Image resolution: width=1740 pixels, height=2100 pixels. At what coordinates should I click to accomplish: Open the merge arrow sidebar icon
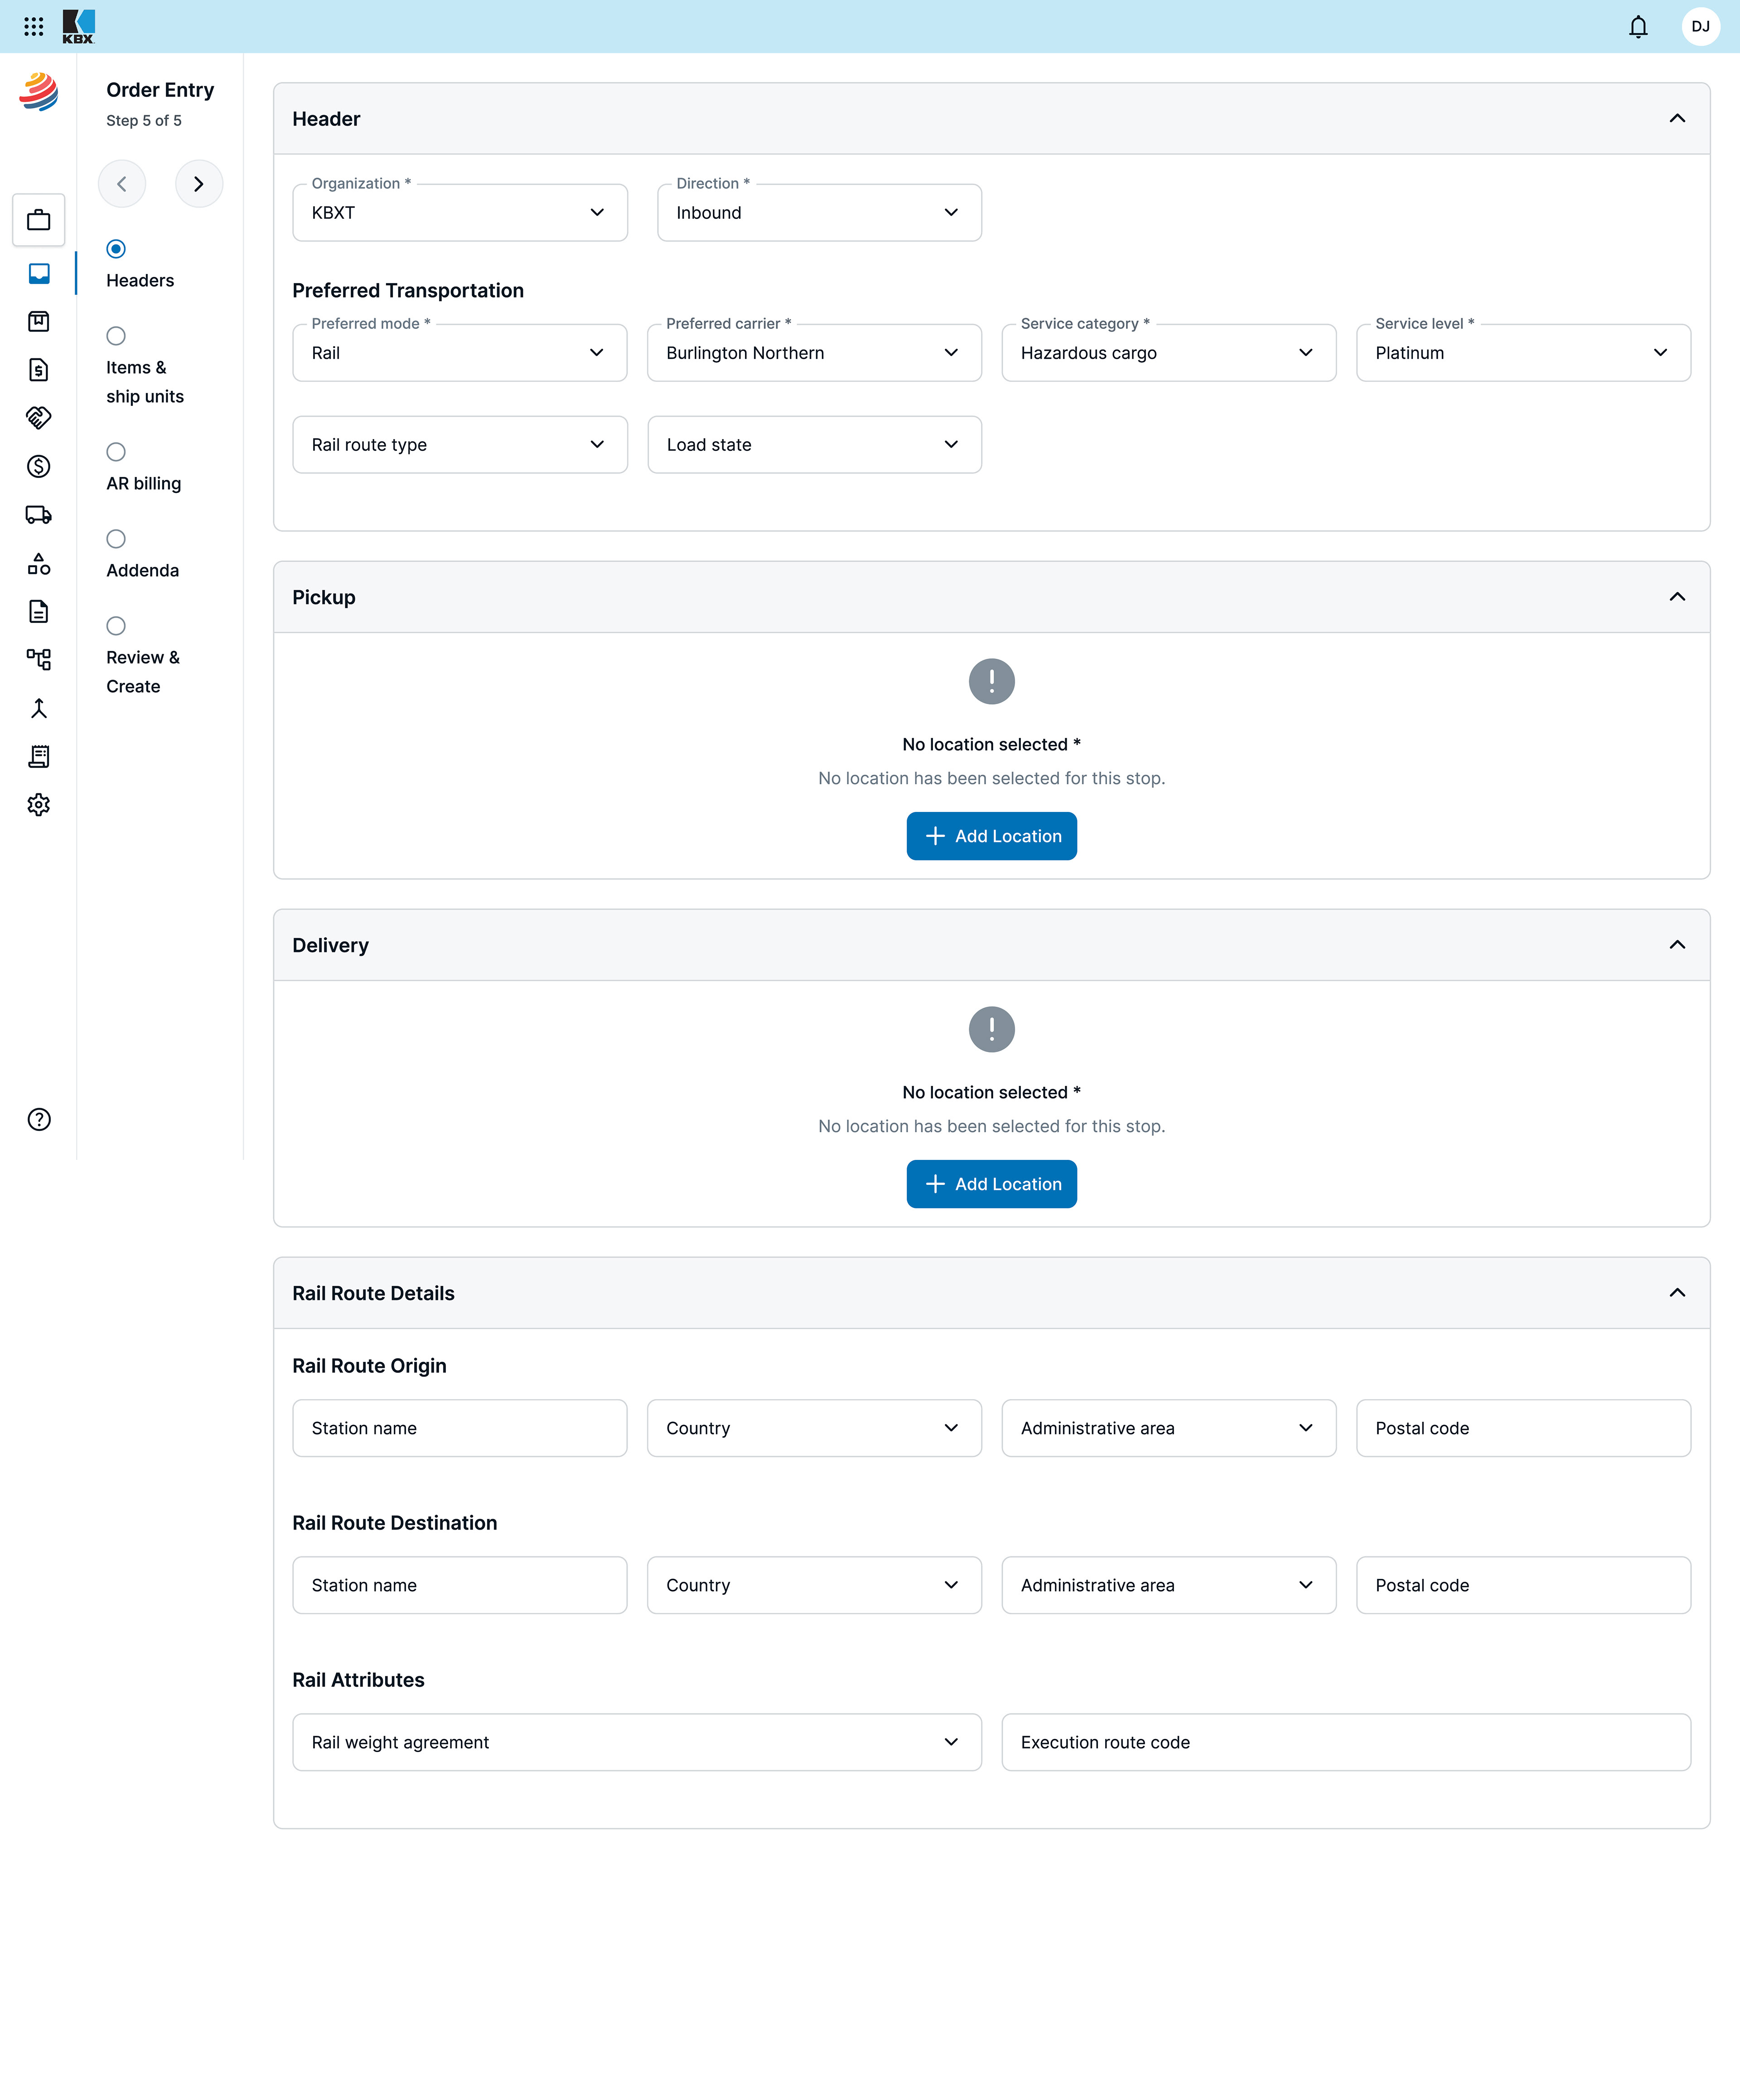[39, 709]
